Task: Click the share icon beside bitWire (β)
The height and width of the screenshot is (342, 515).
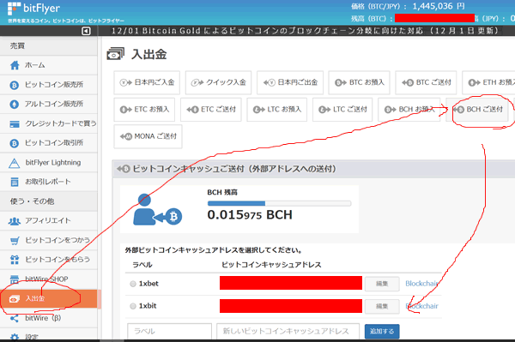Action: pos(14,318)
